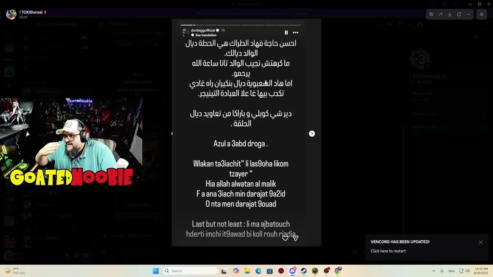Image resolution: width=493 pixels, height=277 pixels.
Task: Open the donbiggofficial profile avatar
Action: (185, 32)
